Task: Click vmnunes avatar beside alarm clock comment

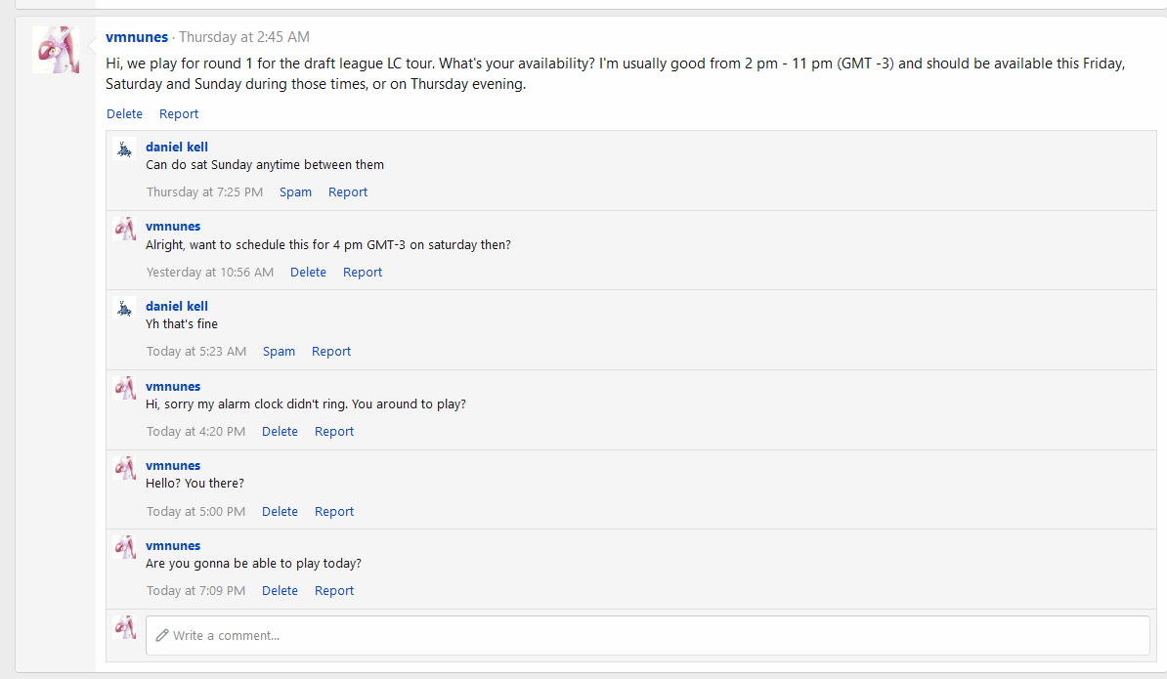Action: tap(124, 388)
